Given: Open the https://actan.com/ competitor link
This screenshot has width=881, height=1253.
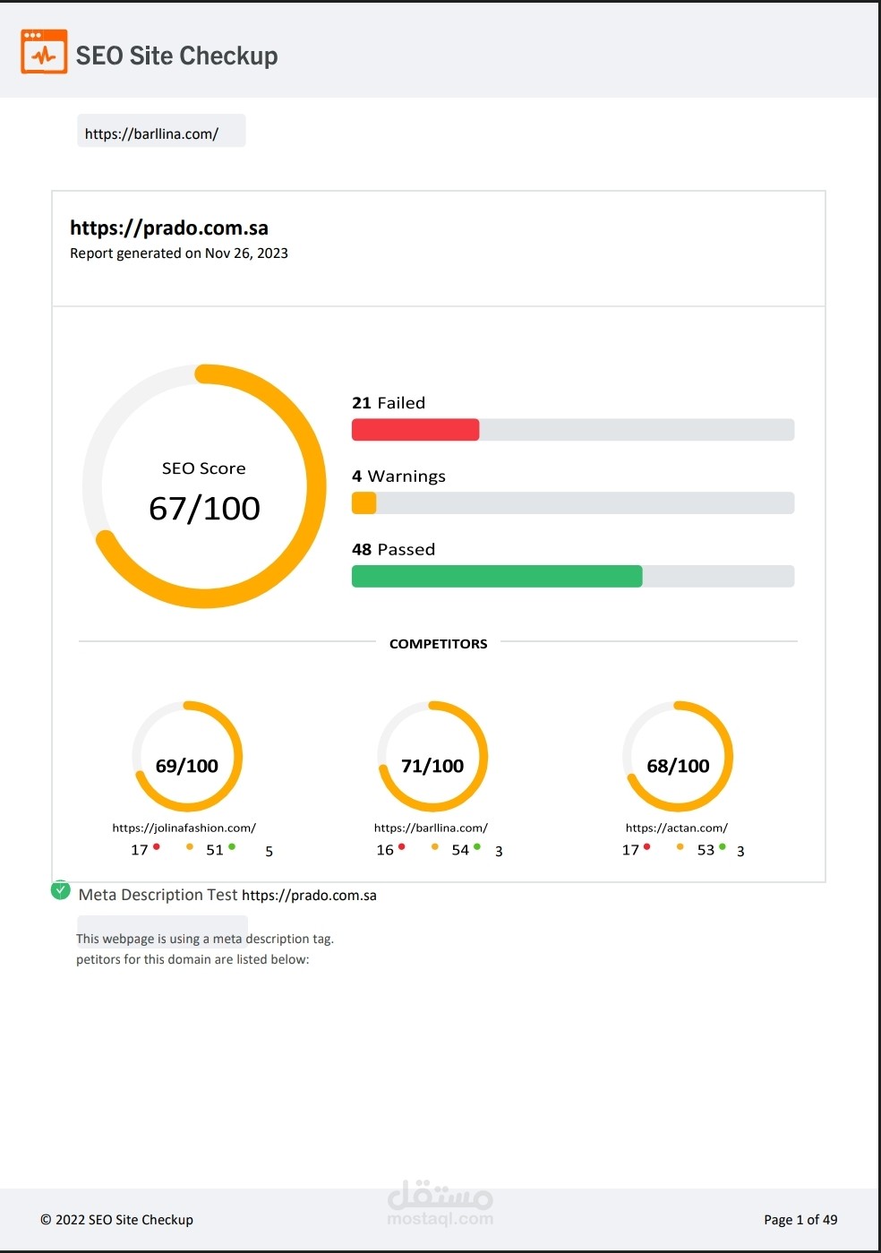Looking at the screenshot, I should 677,828.
